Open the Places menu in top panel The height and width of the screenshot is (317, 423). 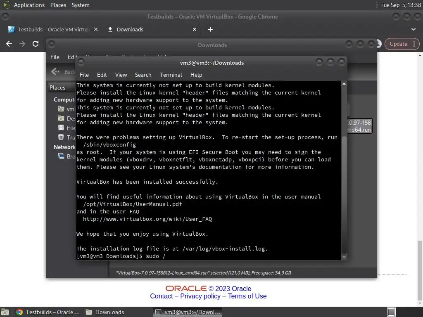[x=58, y=5]
